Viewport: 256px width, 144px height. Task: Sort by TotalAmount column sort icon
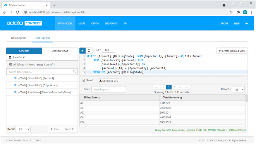181,98
